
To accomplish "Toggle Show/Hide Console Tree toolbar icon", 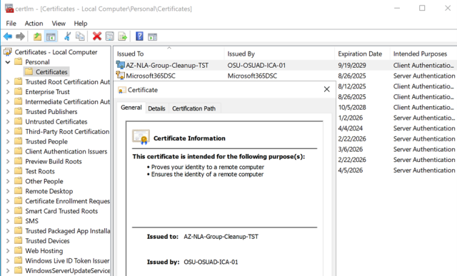I will (x=51, y=36).
